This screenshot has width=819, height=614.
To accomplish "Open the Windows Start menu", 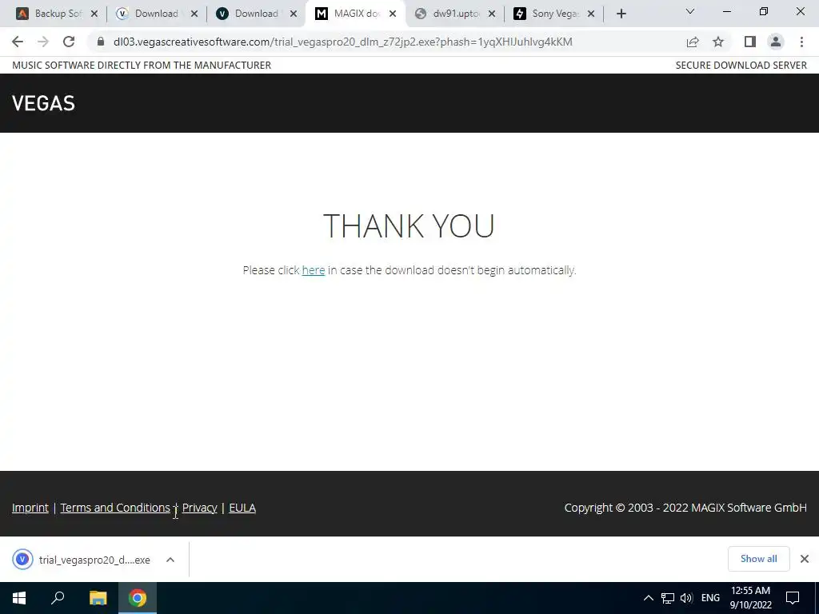I will tap(19, 598).
